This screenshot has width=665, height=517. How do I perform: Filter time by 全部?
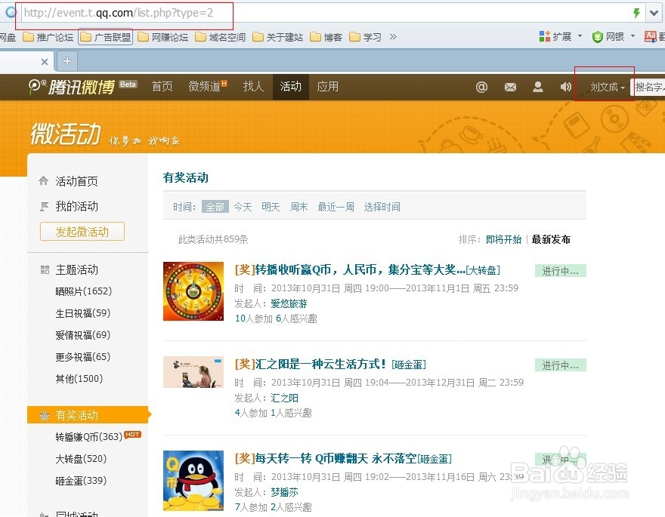tap(215, 207)
